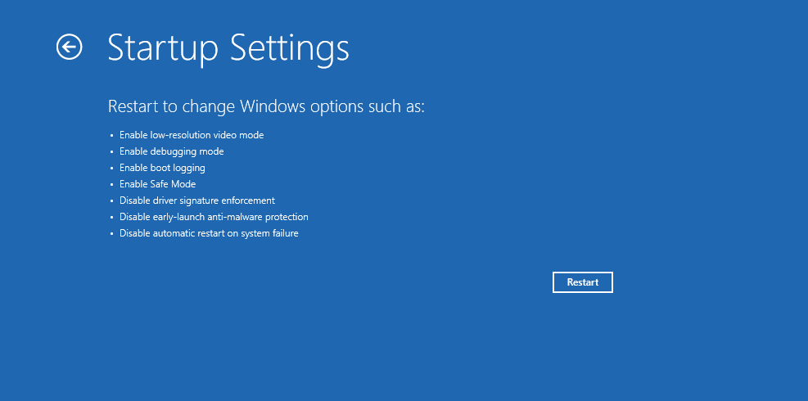Click the bullet before 'Disable driver signature enforcement'
The width and height of the screenshot is (808, 401).
pyautogui.click(x=111, y=201)
